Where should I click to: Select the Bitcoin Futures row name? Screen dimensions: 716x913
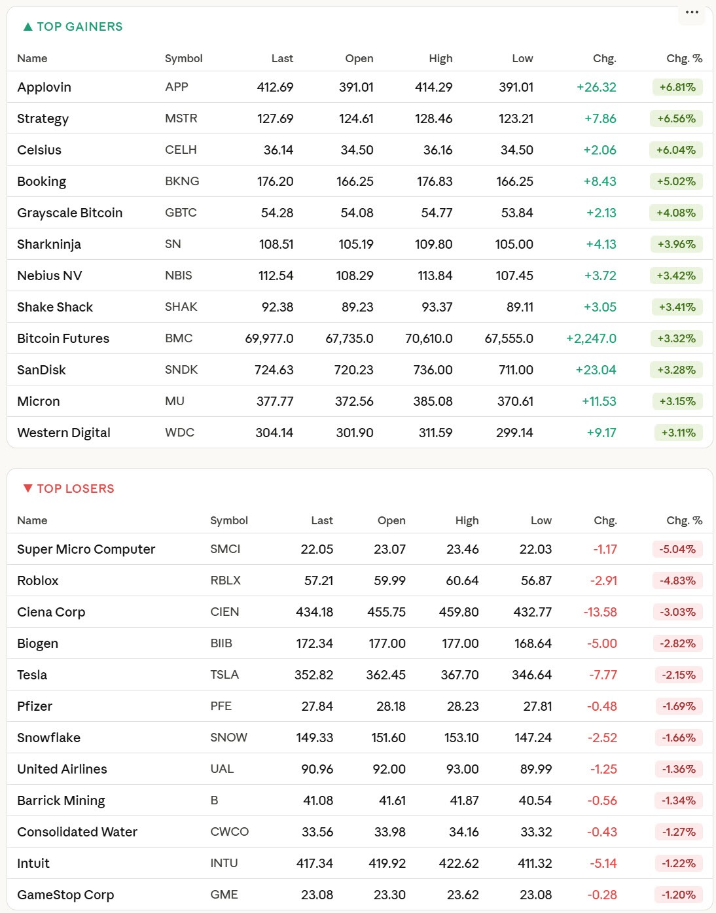(63, 338)
